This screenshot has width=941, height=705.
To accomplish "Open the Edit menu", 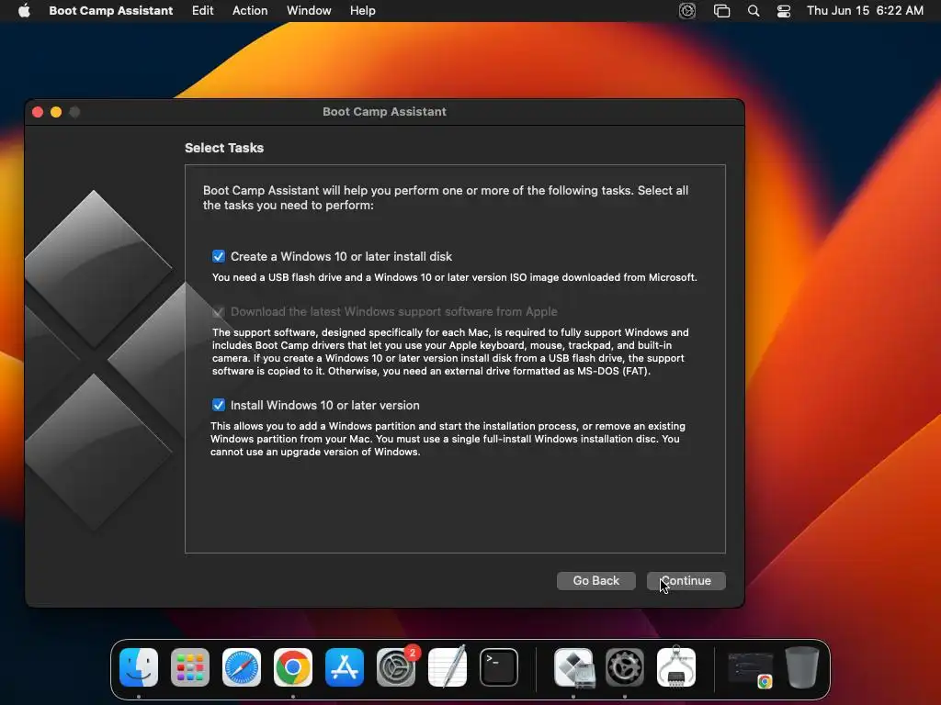I will [202, 10].
